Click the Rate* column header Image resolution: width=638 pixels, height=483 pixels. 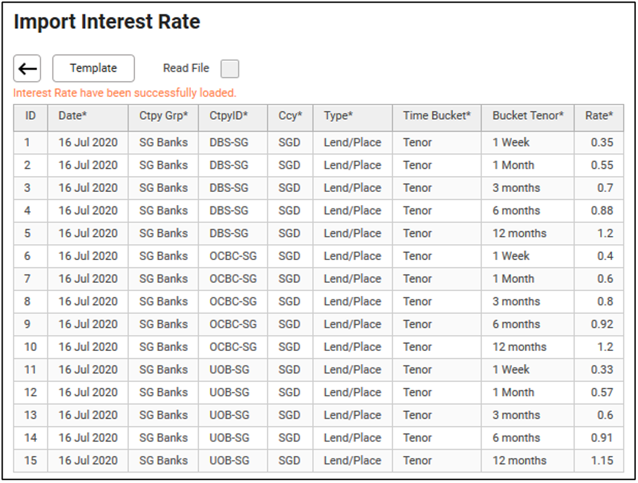[599, 116]
